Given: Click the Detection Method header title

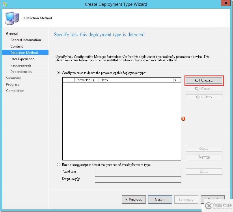Looking at the screenshot, I should click(38, 18).
